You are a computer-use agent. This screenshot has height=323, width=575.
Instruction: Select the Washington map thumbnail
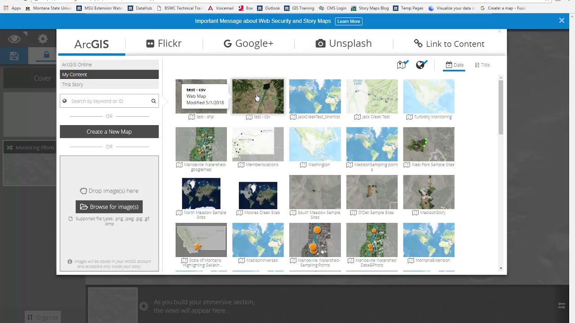pos(315,144)
